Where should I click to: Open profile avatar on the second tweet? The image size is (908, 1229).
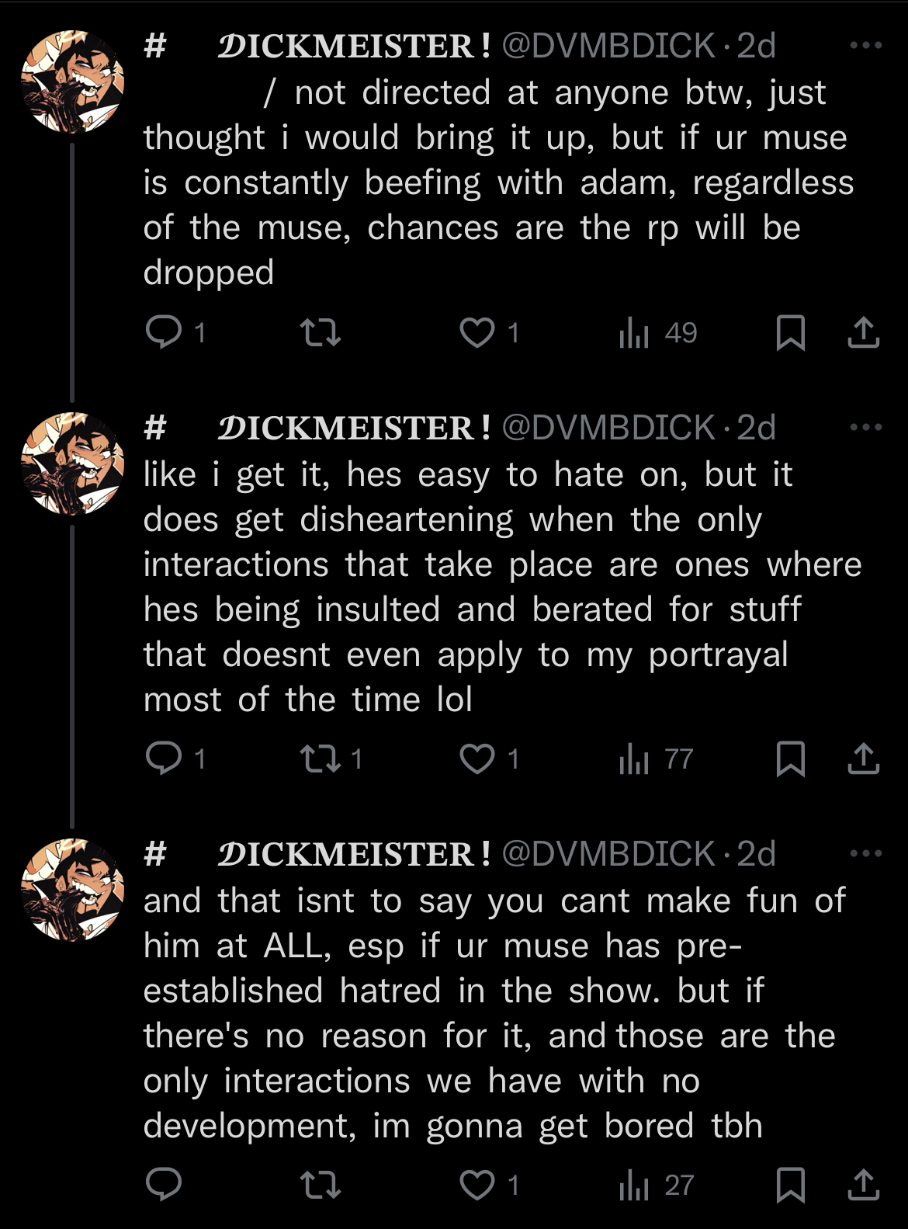pos(72,463)
